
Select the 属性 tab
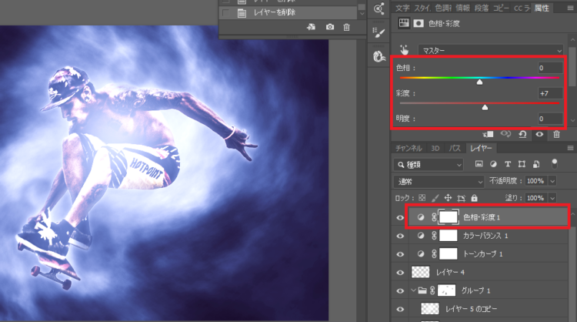[x=542, y=8]
